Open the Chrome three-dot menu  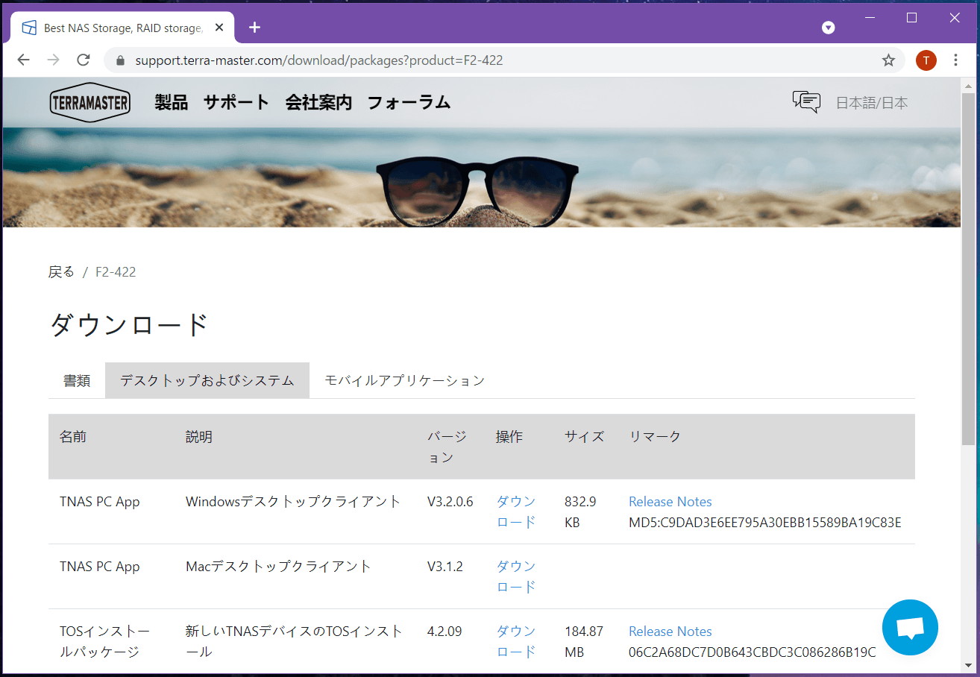(955, 60)
